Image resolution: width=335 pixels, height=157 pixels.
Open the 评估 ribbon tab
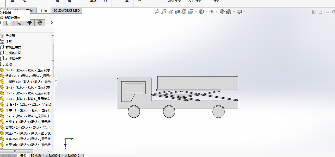[44, 11]
